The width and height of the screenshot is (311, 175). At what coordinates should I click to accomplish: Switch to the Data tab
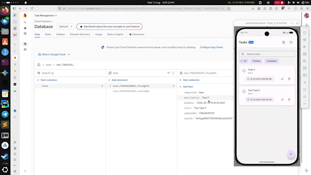click(x=38, y=34)
